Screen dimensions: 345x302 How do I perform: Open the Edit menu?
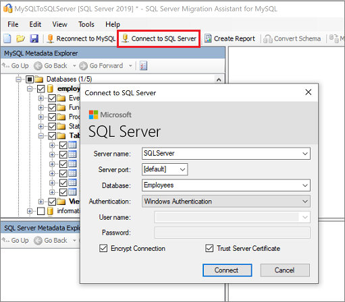[x=35, y=24]
